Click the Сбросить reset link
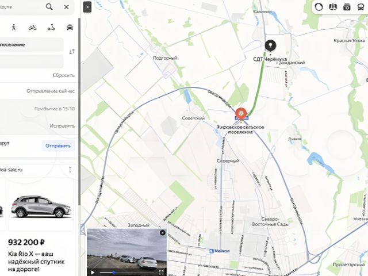The image size is (368, 276). coord(64,75)
